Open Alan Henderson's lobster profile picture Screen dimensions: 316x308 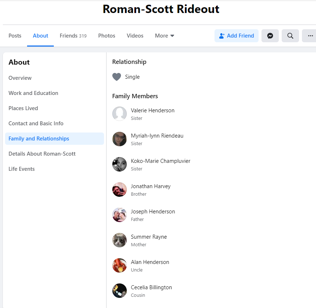click(120, 265)
